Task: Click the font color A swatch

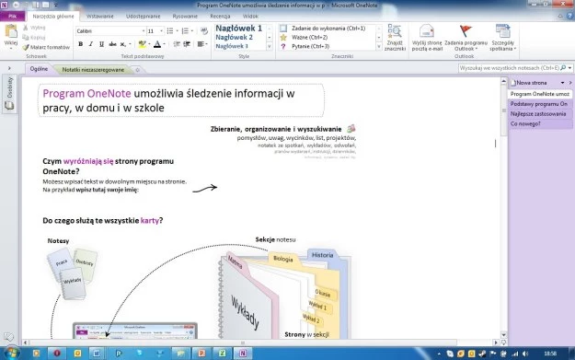Action: (x=157, y=44)
